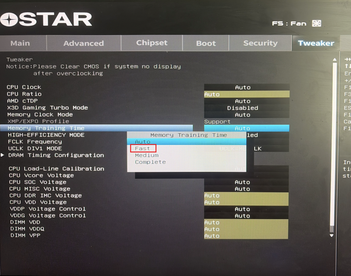Select FCLK Frequency label
This screenshot has height=276, width=351.
(x=35, y=142)
